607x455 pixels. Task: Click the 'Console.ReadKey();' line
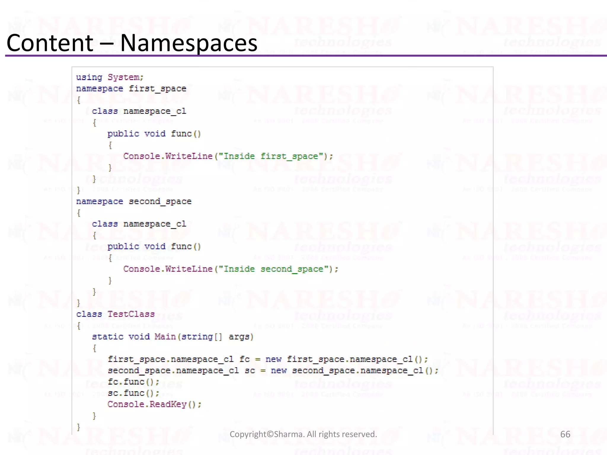154,404
